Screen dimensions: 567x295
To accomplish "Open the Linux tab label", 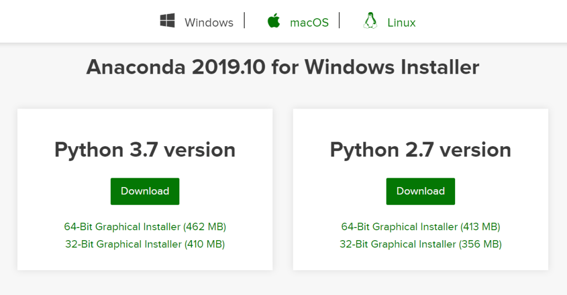I will coord(401,23).
